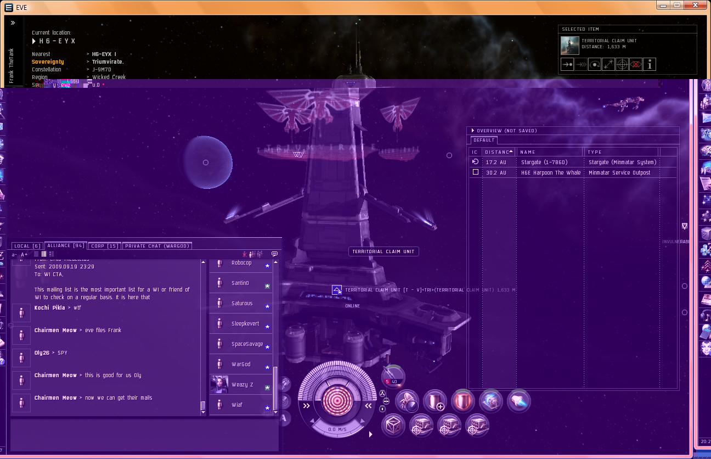Expand the current location H6-EYX arrow
Viewport: 711px width, 459px height.
coord(35,41)
